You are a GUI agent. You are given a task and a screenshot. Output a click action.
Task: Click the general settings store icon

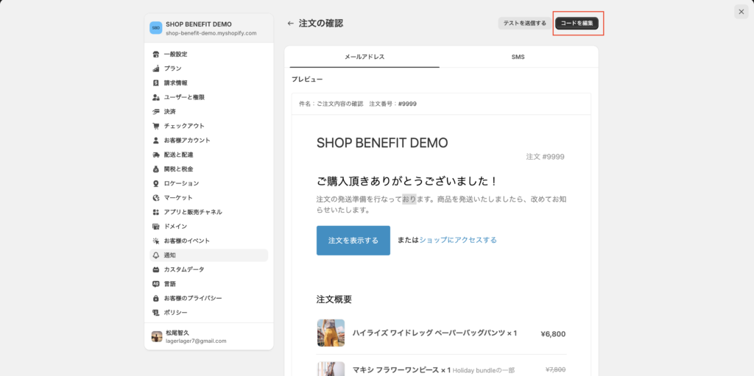156,54
